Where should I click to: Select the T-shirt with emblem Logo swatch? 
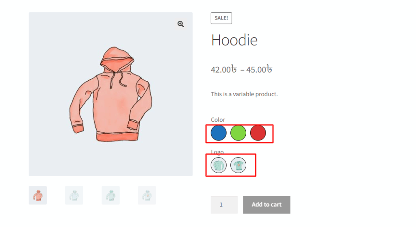(x=238, y=165)
